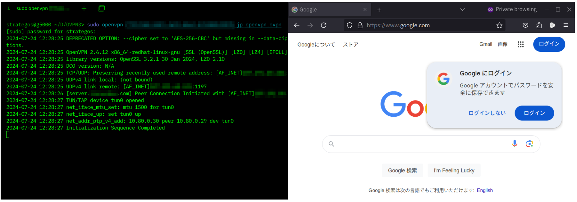Click the 'Google 検索' button
577x202 pixels.
point(402,170)
